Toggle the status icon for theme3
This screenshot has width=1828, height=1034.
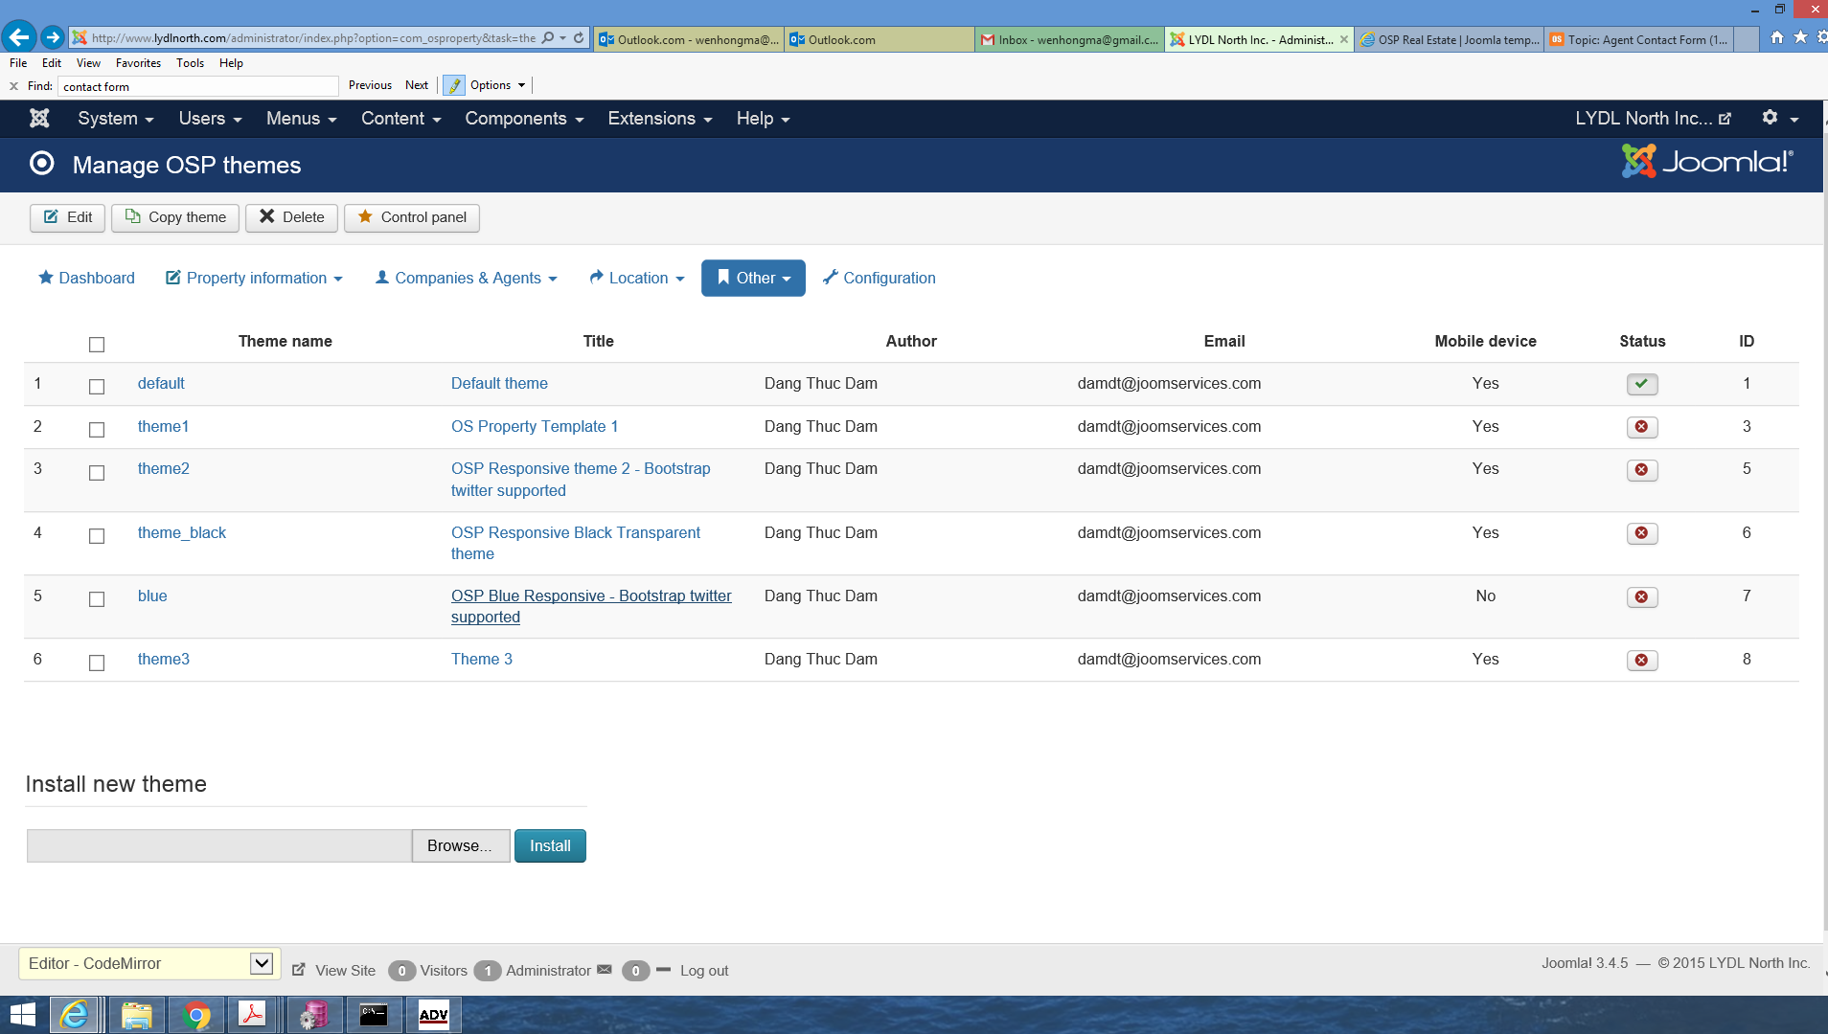tap(1642, 661)
